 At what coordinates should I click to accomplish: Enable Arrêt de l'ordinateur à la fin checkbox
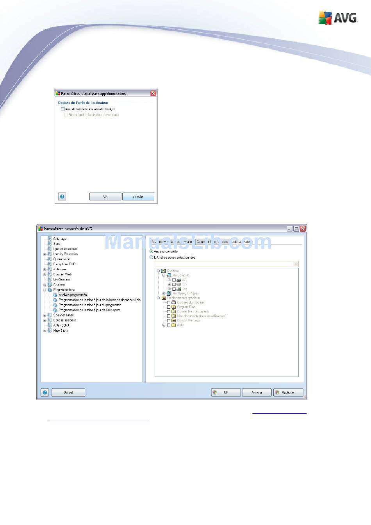[x=62, y=109]
